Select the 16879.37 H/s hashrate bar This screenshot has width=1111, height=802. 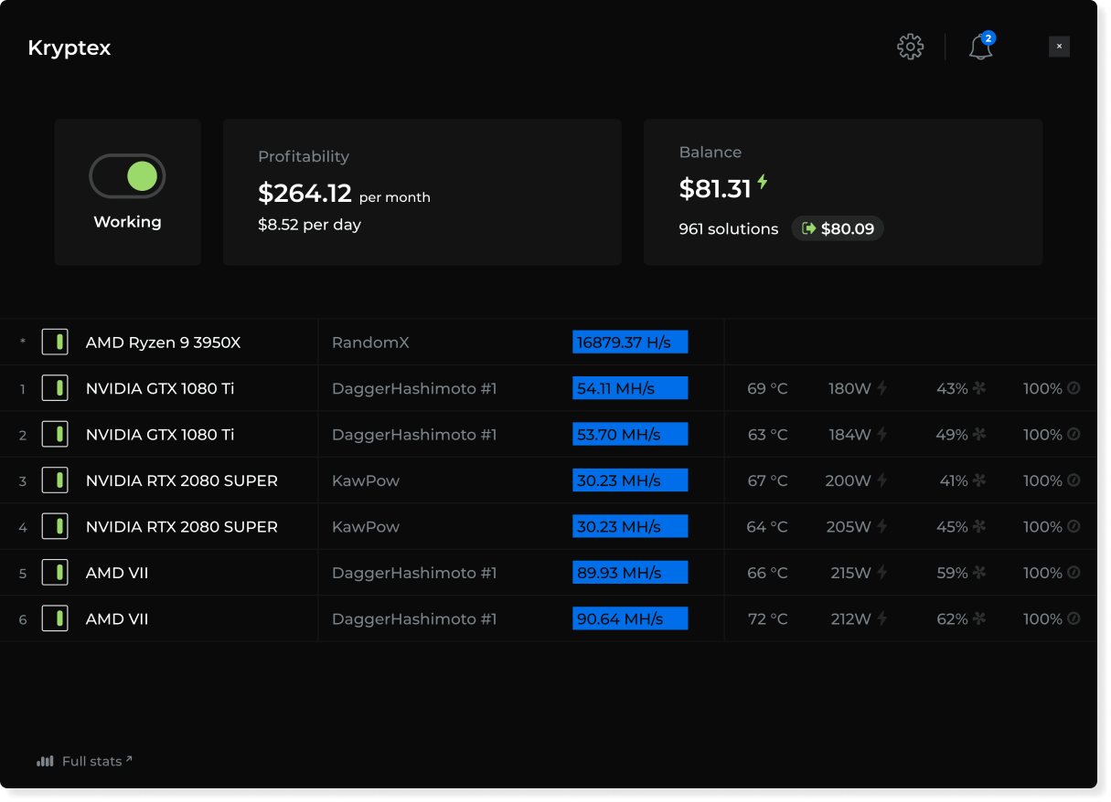630,343
